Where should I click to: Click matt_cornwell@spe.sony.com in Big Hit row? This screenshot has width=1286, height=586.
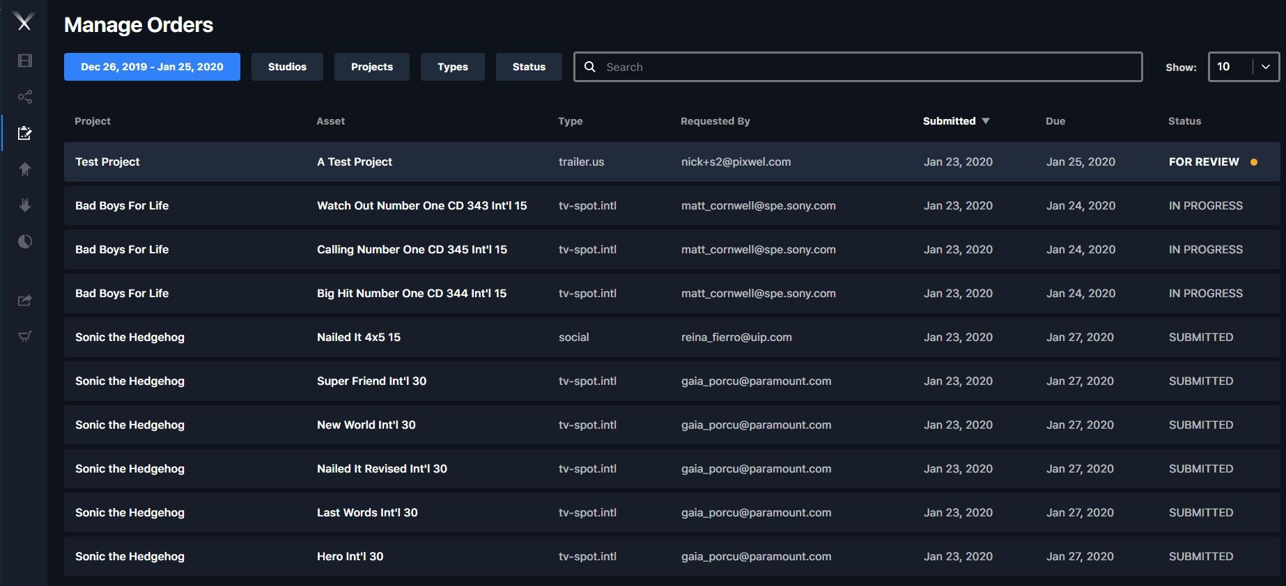[x=758, y=294]
